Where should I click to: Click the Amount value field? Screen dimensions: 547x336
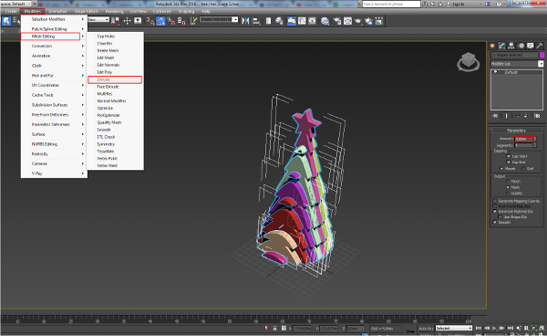click(x=523, y=139)
